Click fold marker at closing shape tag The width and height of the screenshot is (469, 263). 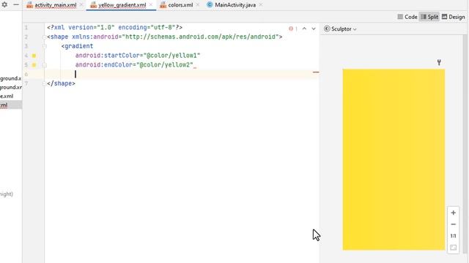[44, 83]
